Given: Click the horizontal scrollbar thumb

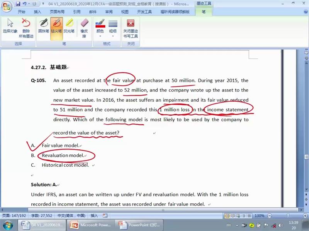Looking at the screenshot, I should (x=163, y=210).
